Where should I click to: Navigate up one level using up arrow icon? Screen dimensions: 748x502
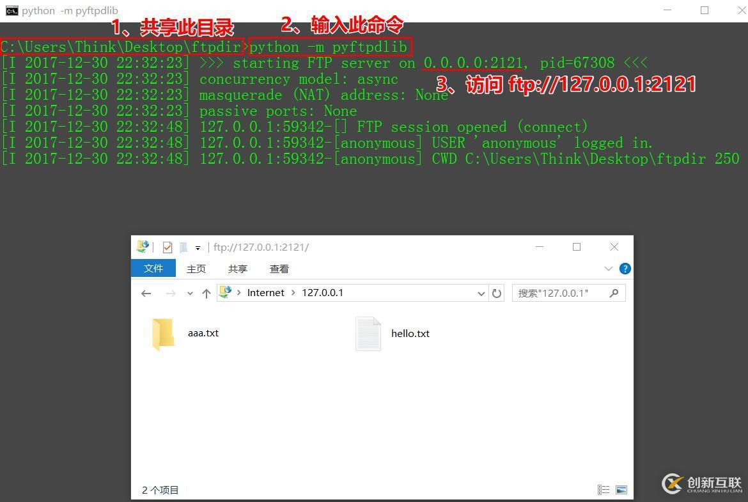click(205, 293)
